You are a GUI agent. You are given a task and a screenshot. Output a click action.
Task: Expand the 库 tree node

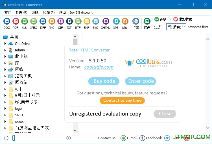pyautogui.click(x=5, y=63)
